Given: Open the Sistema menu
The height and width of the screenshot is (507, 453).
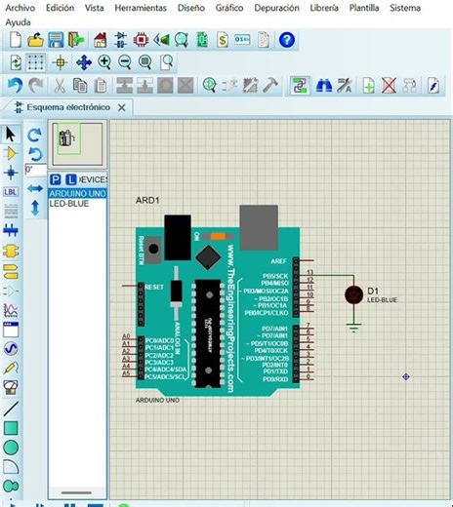Looking at the screenshot, I should point(405,8).
